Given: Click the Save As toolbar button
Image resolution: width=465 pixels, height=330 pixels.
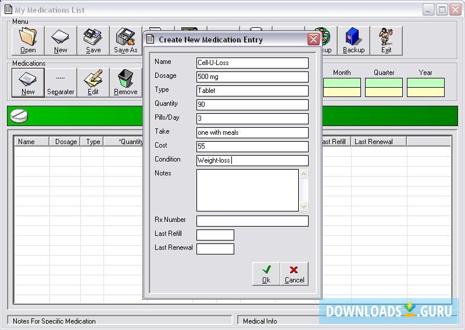Looking at the screenshot, I should point(126,41).
